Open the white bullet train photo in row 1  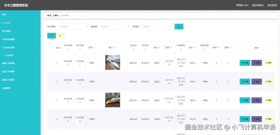pos(112,62)
